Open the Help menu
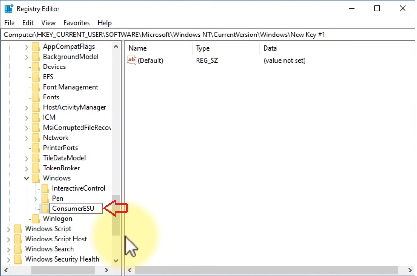Screen dimensions: 417x276 [x=104, y=23]
